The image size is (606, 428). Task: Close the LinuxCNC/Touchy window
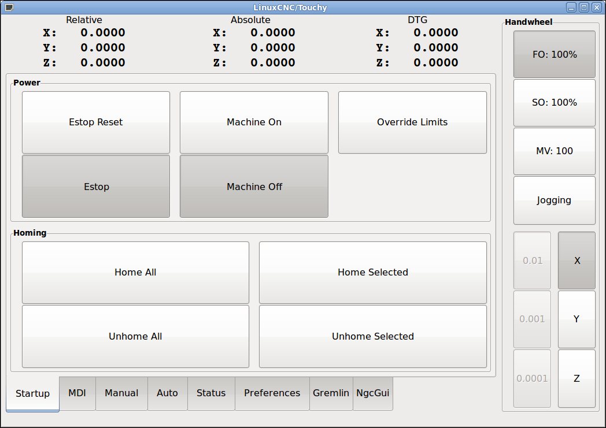point(596,8)
